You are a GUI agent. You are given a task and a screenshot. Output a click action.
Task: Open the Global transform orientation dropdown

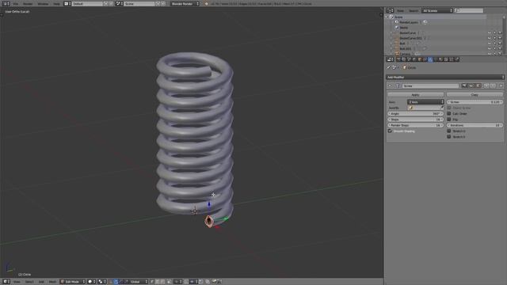139,282
